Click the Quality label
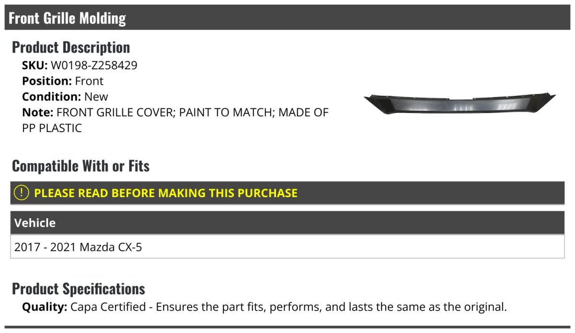This screenshot has width=575, height=333. pyautogui.click(x=45, y=307)
